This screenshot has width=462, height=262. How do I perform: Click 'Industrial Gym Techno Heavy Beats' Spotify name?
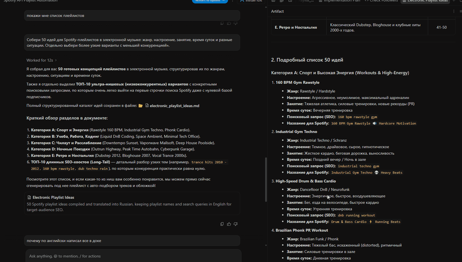tap(366, 173)
